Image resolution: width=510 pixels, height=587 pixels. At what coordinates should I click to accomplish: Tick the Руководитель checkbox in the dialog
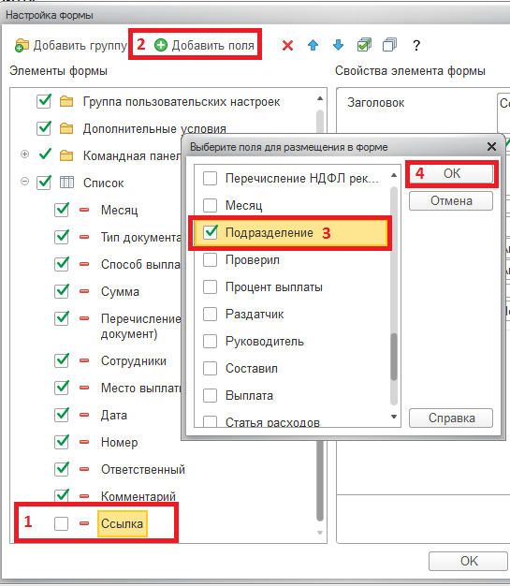click(210, 341)
